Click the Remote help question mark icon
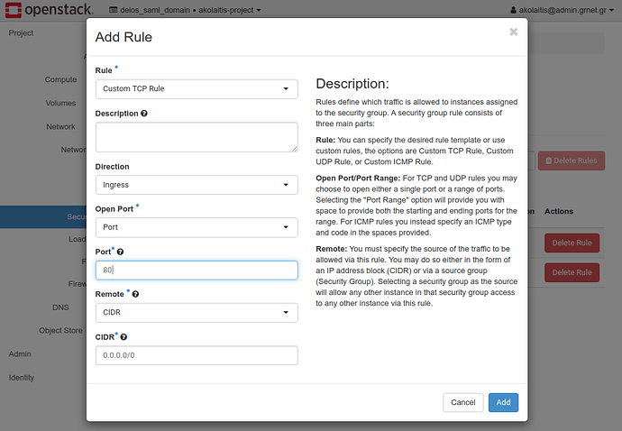This screenshot has height=431, width=622. coord(136,294)
